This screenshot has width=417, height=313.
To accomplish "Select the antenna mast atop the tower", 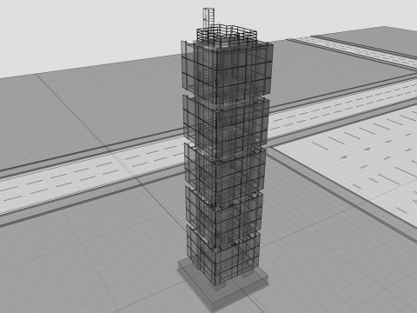I will (x=208, y=18).
